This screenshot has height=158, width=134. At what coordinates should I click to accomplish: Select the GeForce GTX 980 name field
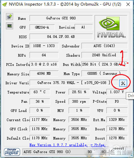(x=61, y=18)
